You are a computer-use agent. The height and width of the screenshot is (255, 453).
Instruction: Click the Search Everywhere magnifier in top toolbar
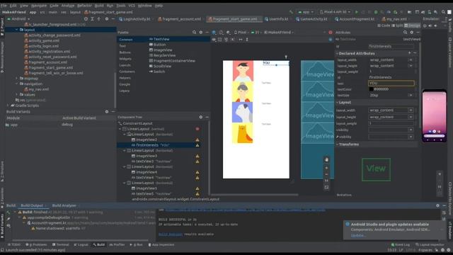pos(443,12)
